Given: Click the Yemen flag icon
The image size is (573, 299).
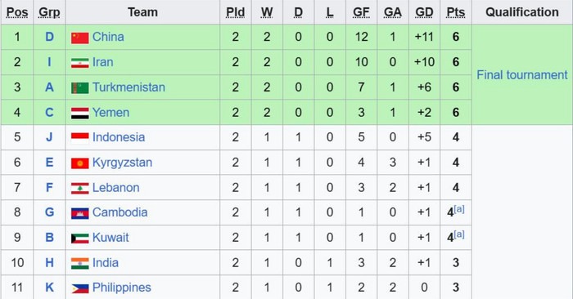Looking at the screenshot, I should pyautogui.click(x=79, y=113).
